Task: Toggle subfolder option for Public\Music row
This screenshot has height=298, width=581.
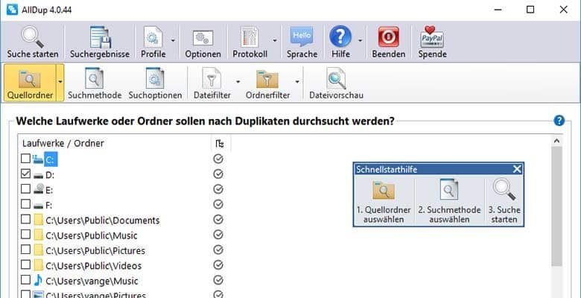Action: coord(218,235)
